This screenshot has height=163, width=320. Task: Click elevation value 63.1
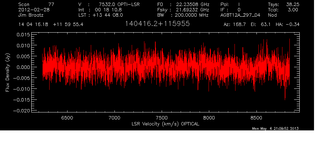click(266, 25)
